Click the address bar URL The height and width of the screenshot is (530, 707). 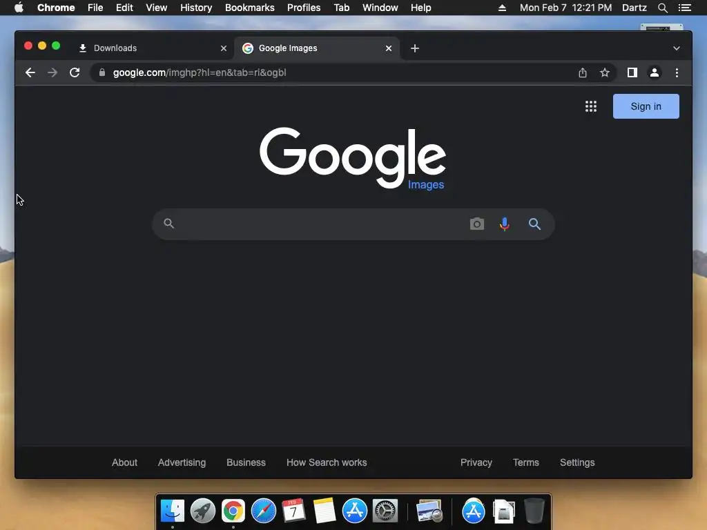point(200,72)
